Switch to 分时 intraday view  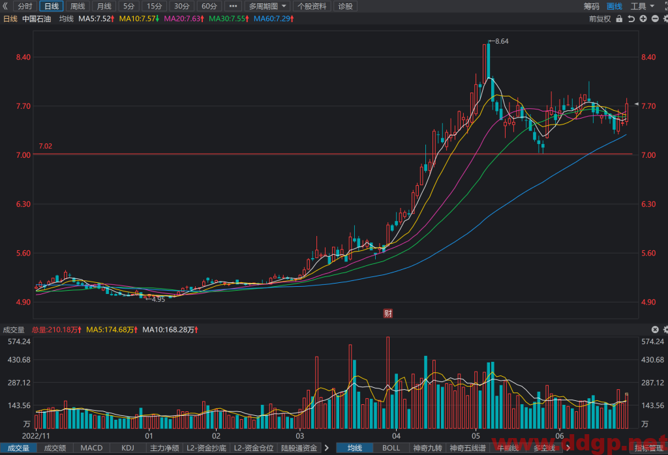[x=25, y=6]
